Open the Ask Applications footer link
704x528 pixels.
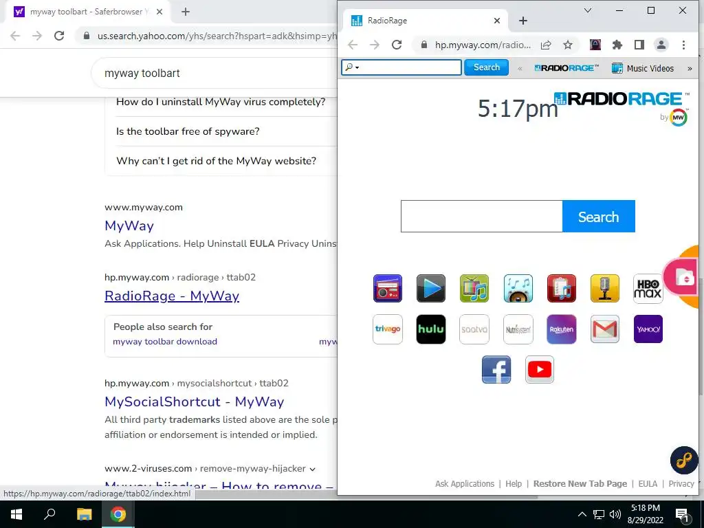(x=464, y=483)
